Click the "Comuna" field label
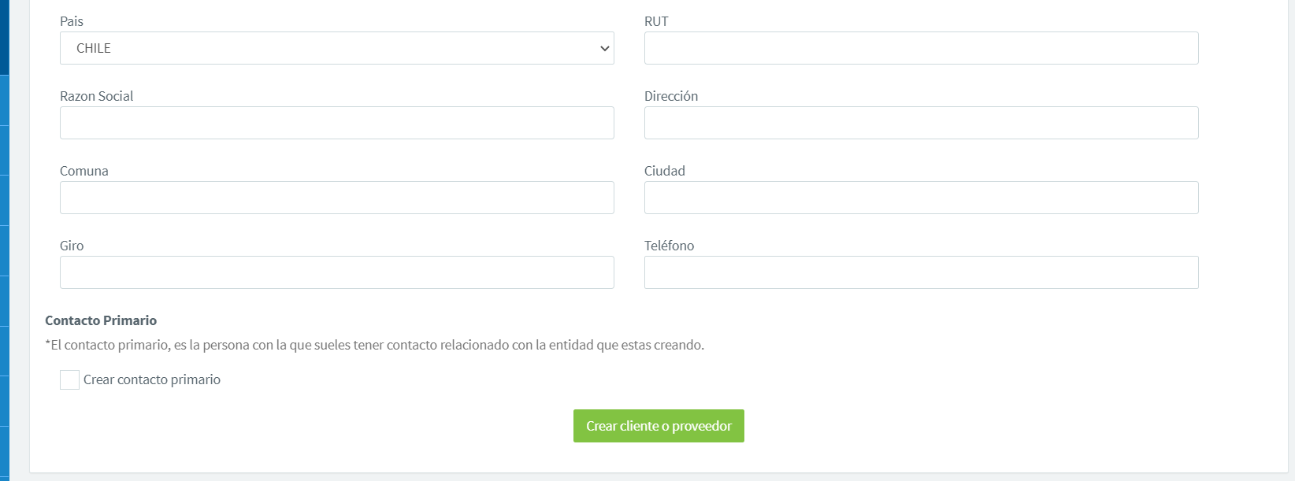 coord(84,171)
